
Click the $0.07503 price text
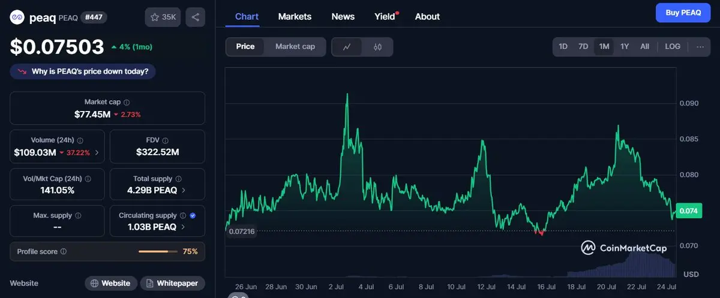[57, 47]
